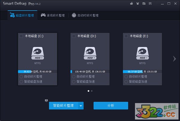The height and width of the screenshot is (121, 180).
Task: Switch to 游戏碎片整理 tab
Action: [x=53, y=15]
